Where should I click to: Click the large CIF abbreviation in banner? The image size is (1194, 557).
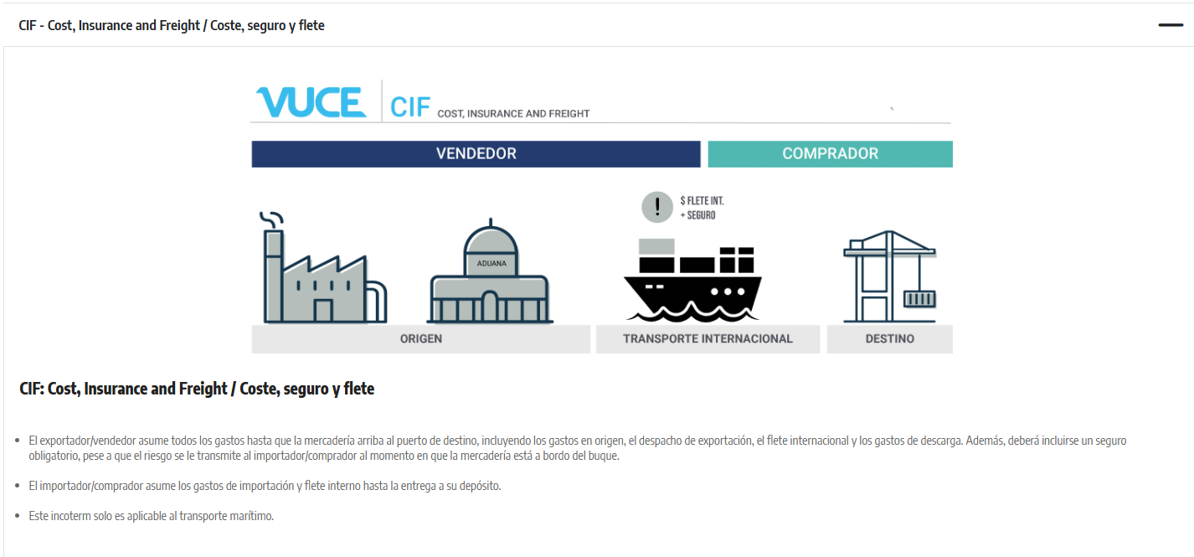coord(410,107)
